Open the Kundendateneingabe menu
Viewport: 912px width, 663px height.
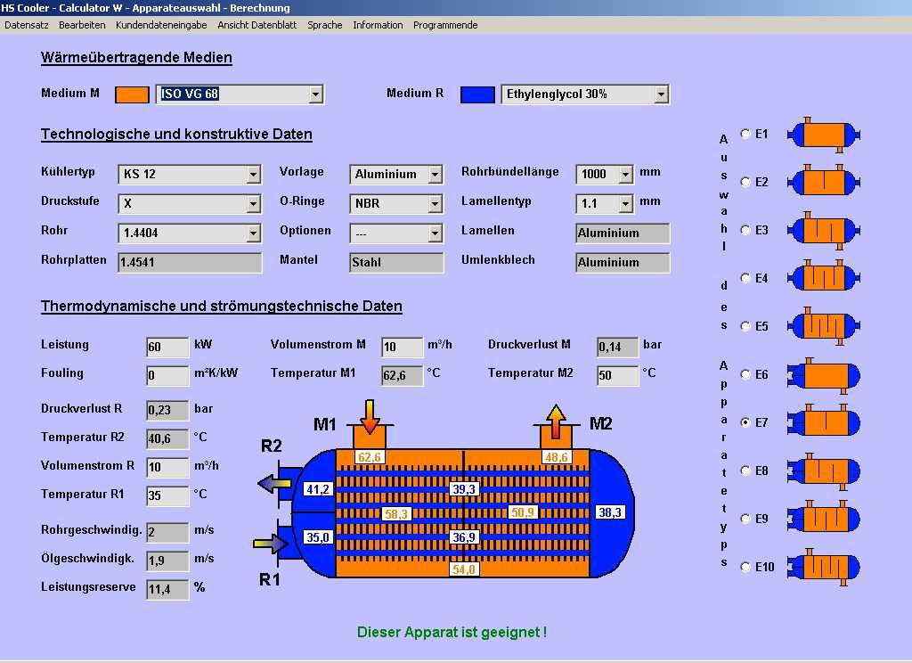161,25
